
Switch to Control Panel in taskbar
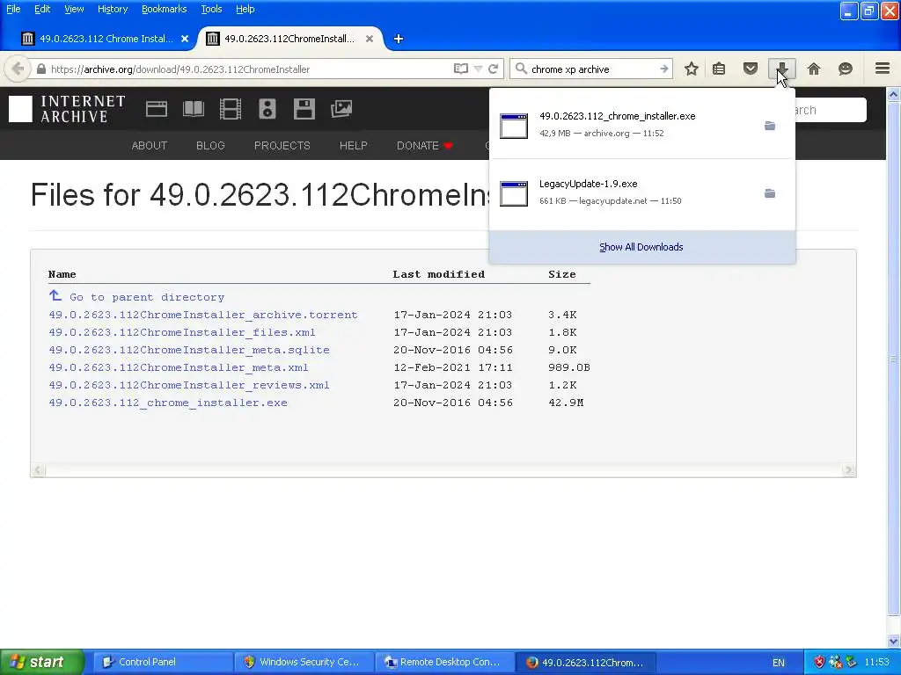pos(162,662)
